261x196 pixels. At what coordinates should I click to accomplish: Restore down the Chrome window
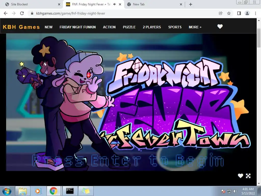point(246,2)
